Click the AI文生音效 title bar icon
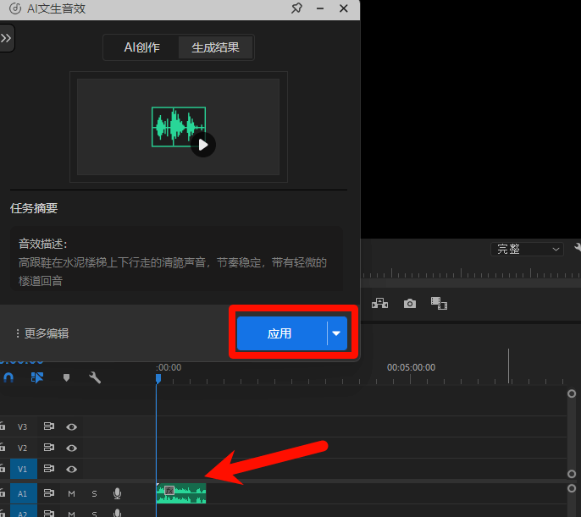This screenshot has height=517, width=581. point(15,8)
